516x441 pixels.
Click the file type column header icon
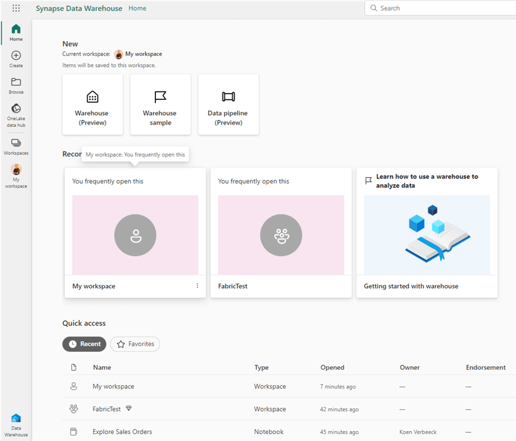coord(74,367)
